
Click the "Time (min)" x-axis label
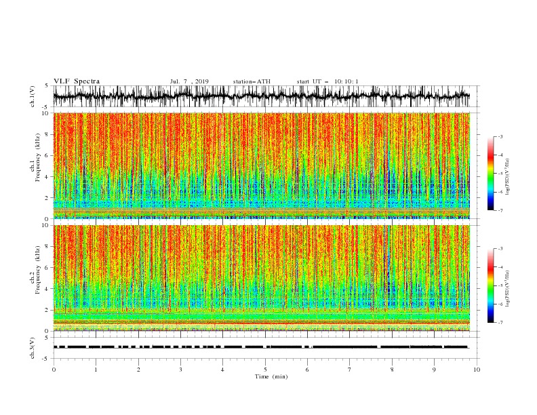click(x=271, y=376)
